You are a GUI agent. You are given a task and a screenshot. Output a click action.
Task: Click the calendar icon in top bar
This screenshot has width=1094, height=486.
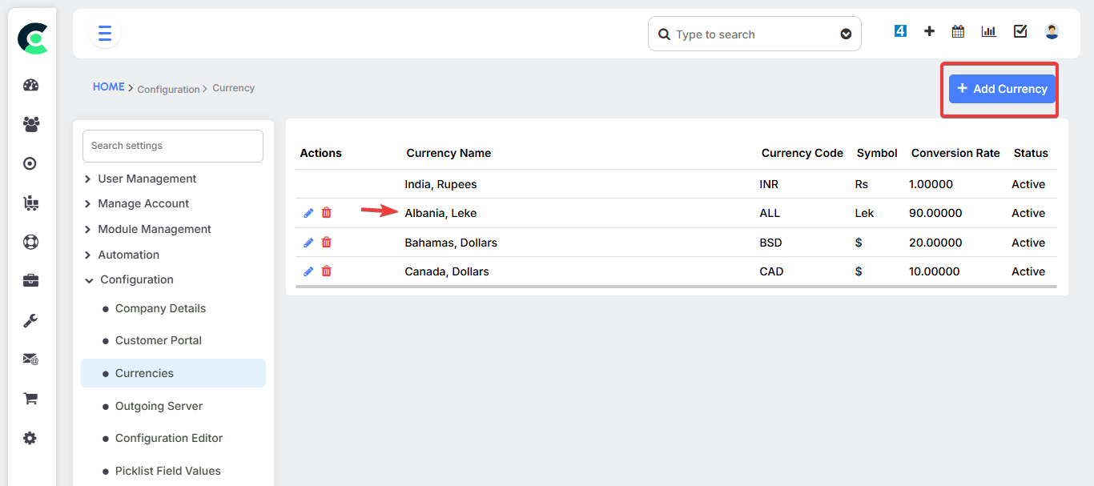click(958, 30)
